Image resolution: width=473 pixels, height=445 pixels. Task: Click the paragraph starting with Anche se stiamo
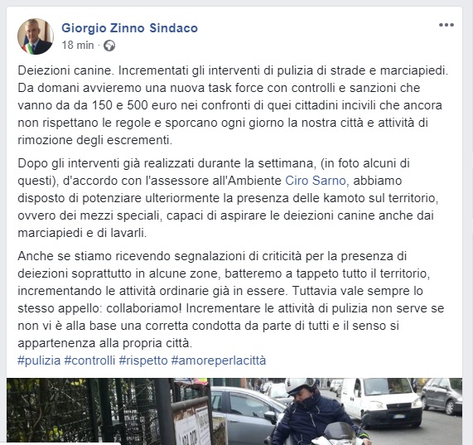231,300
